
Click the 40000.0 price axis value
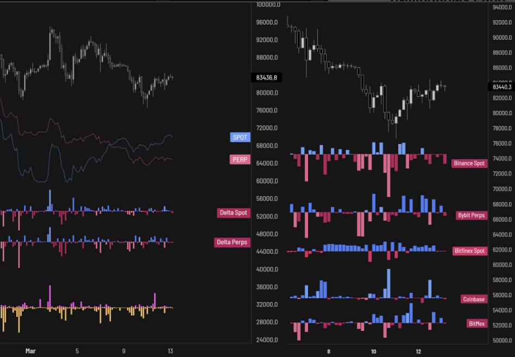tap(267, 270)
